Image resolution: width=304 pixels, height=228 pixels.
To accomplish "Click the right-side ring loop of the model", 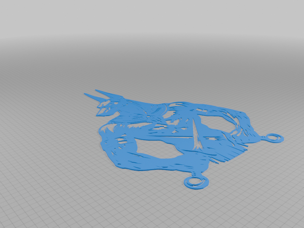I will 274,138.
